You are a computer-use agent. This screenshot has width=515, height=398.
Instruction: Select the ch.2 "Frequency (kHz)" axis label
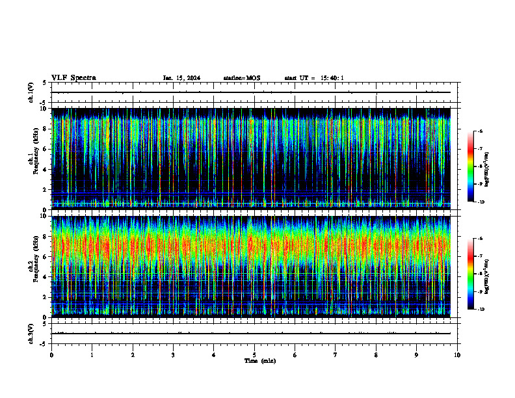[x=36, y=259]
